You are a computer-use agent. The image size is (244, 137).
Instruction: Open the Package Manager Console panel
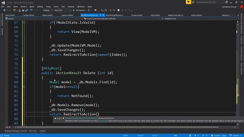16,131
